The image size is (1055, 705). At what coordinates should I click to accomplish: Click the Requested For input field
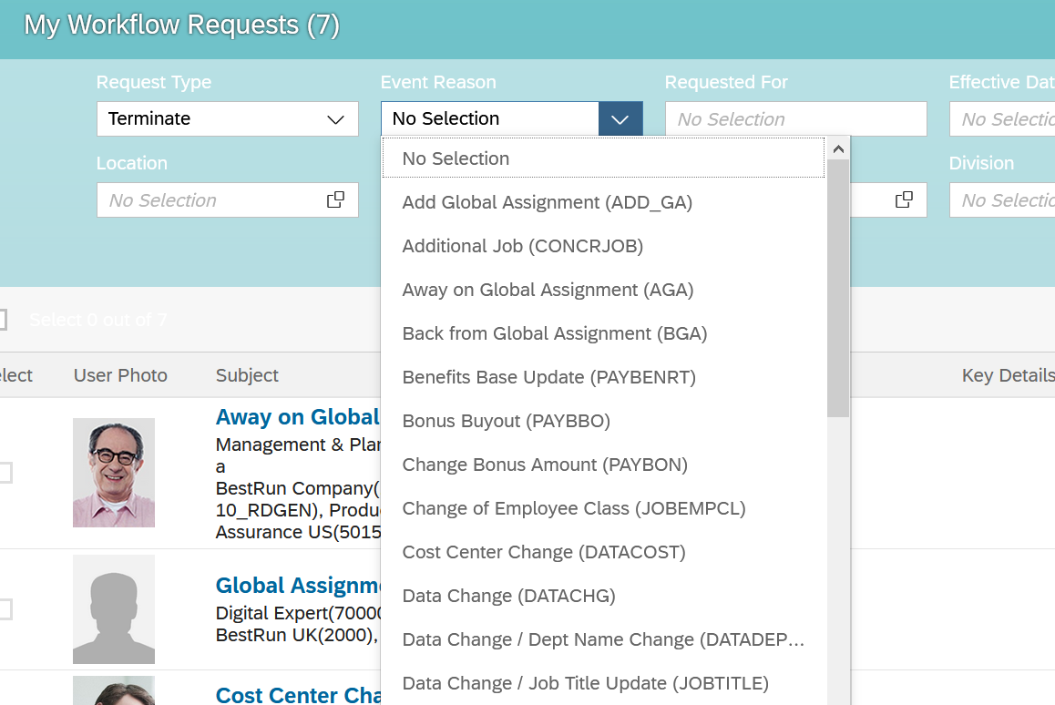pos(796,119)
